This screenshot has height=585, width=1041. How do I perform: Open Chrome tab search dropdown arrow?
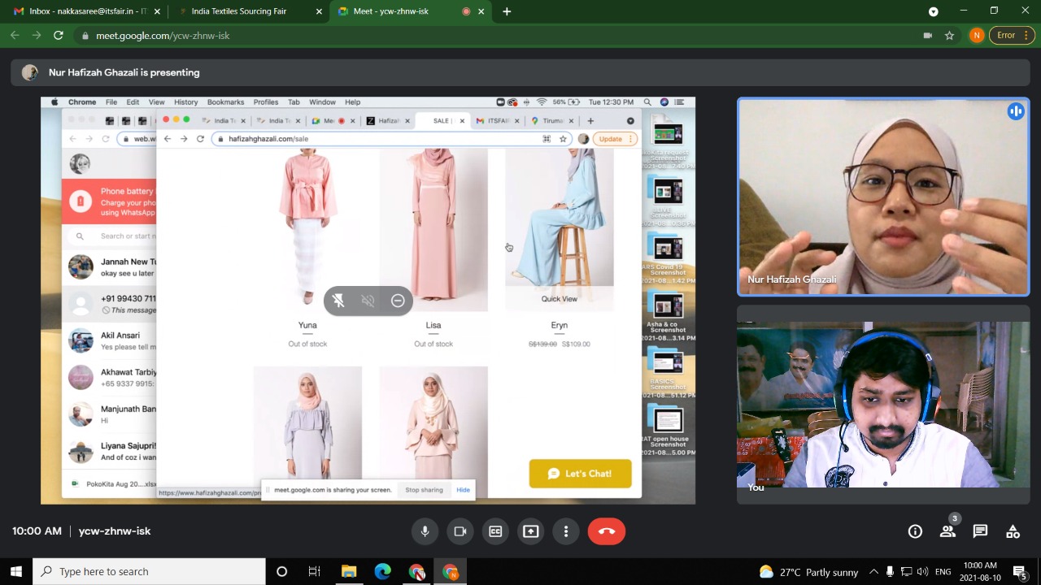click(x=934, y=11)
